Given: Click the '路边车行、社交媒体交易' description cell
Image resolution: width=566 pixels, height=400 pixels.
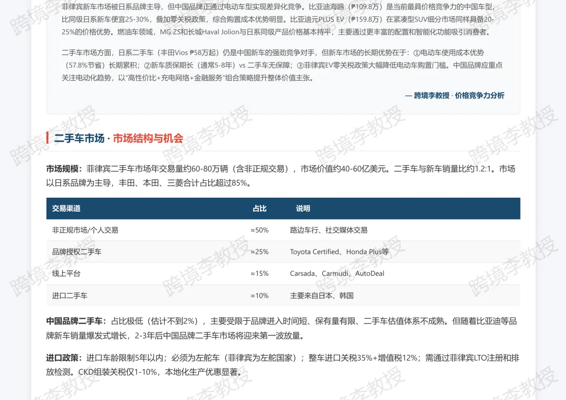Looking at the screenshot, I should tap(329, 230).
